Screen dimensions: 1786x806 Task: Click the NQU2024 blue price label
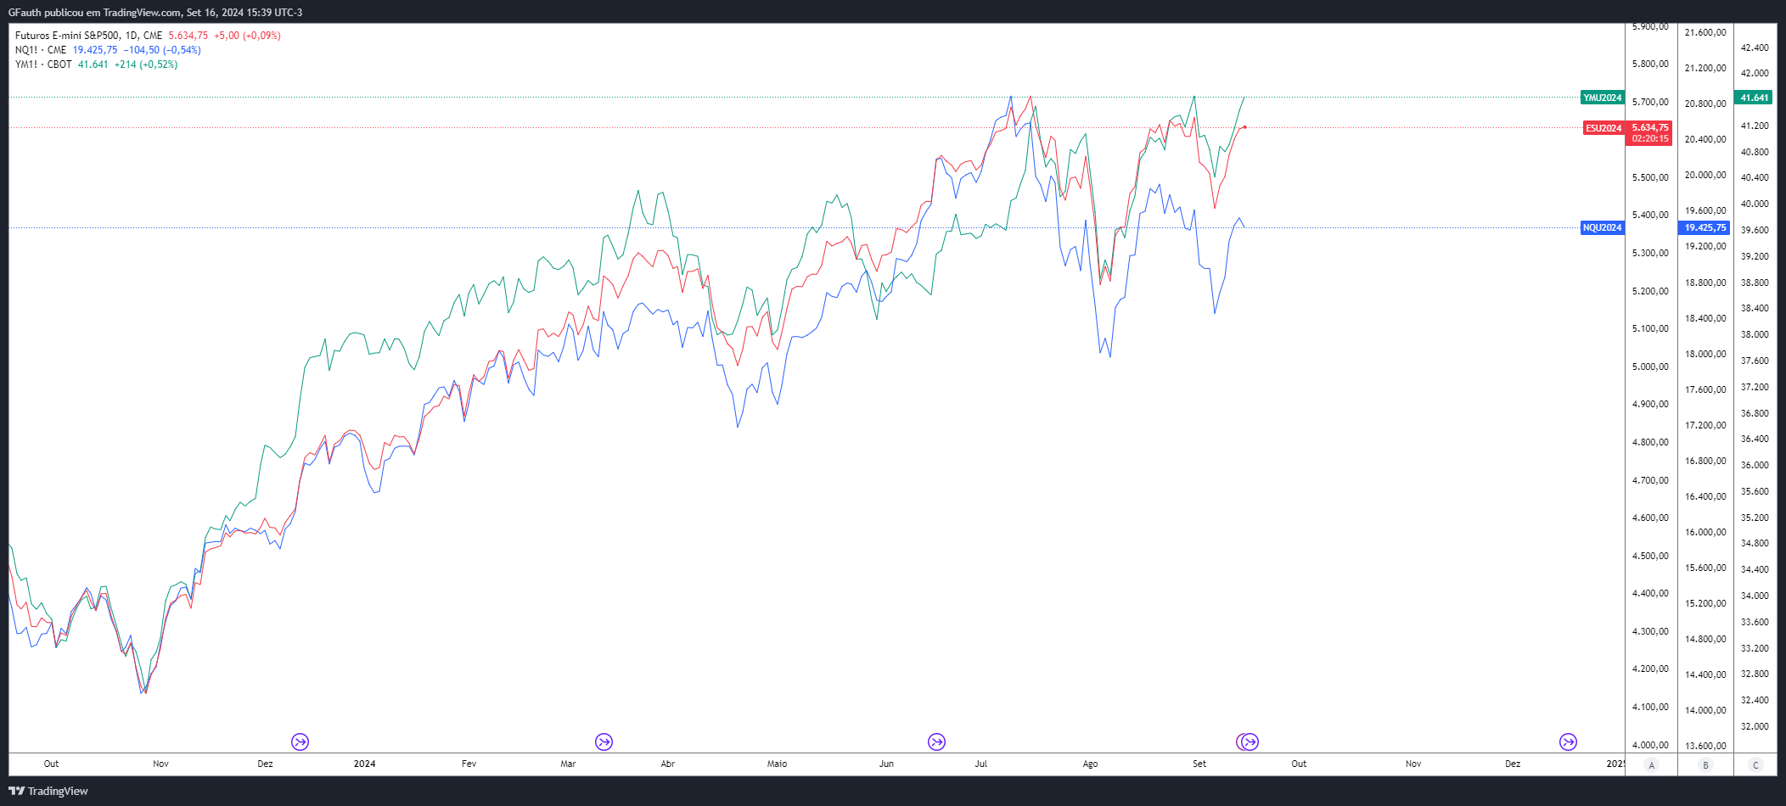click(1603, 227)
